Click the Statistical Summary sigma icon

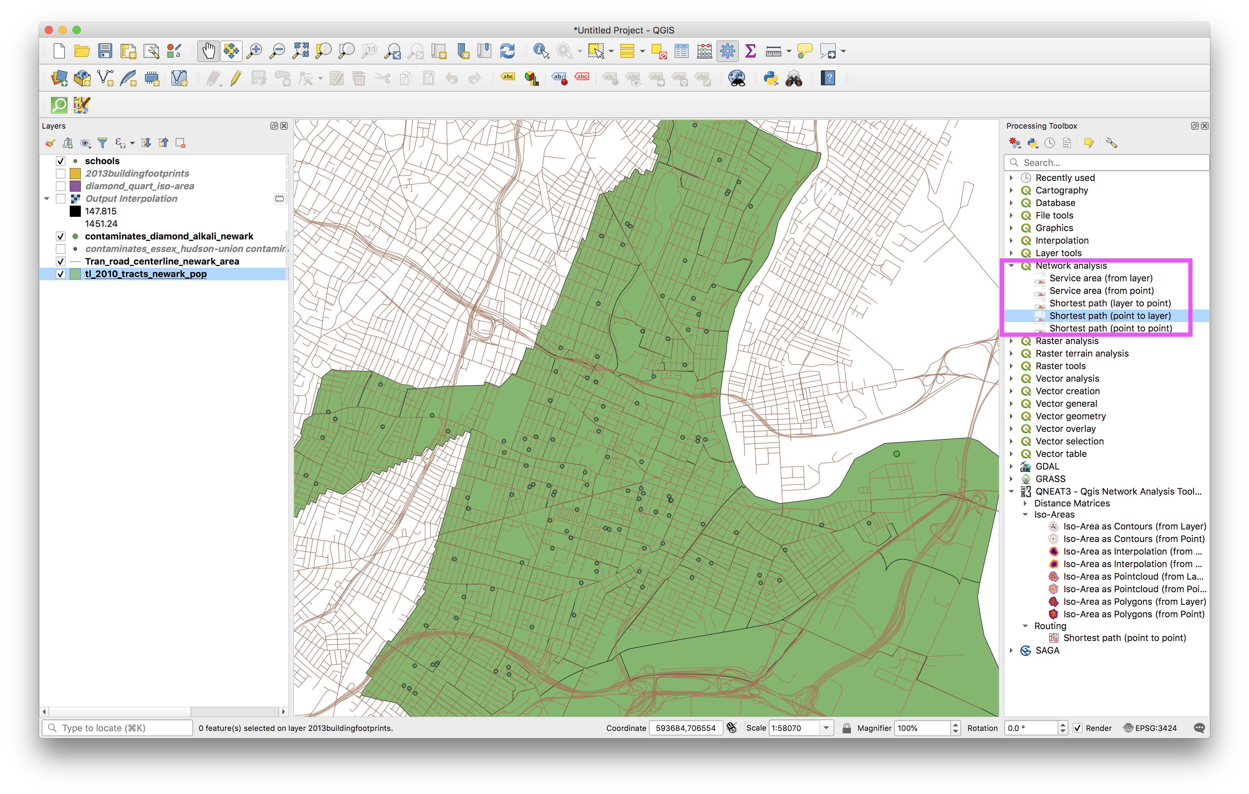click(750, 51)
